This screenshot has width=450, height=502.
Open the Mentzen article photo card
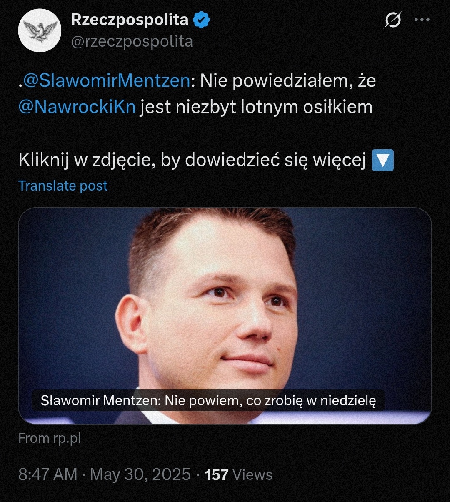tap(225, 316)
